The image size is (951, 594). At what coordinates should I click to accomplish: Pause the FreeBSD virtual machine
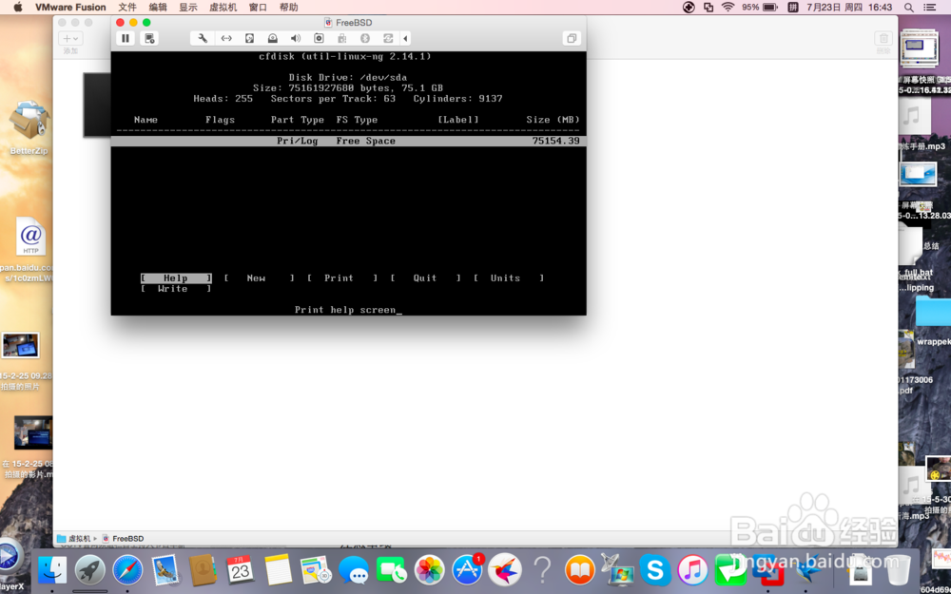[126, 38]
